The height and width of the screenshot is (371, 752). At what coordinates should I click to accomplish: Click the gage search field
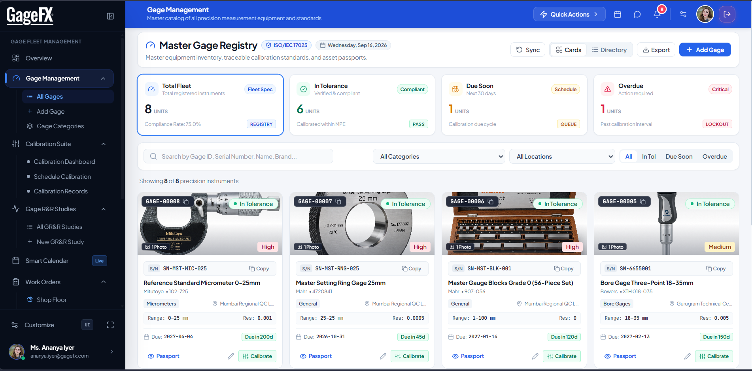click(x=238, y=157)
